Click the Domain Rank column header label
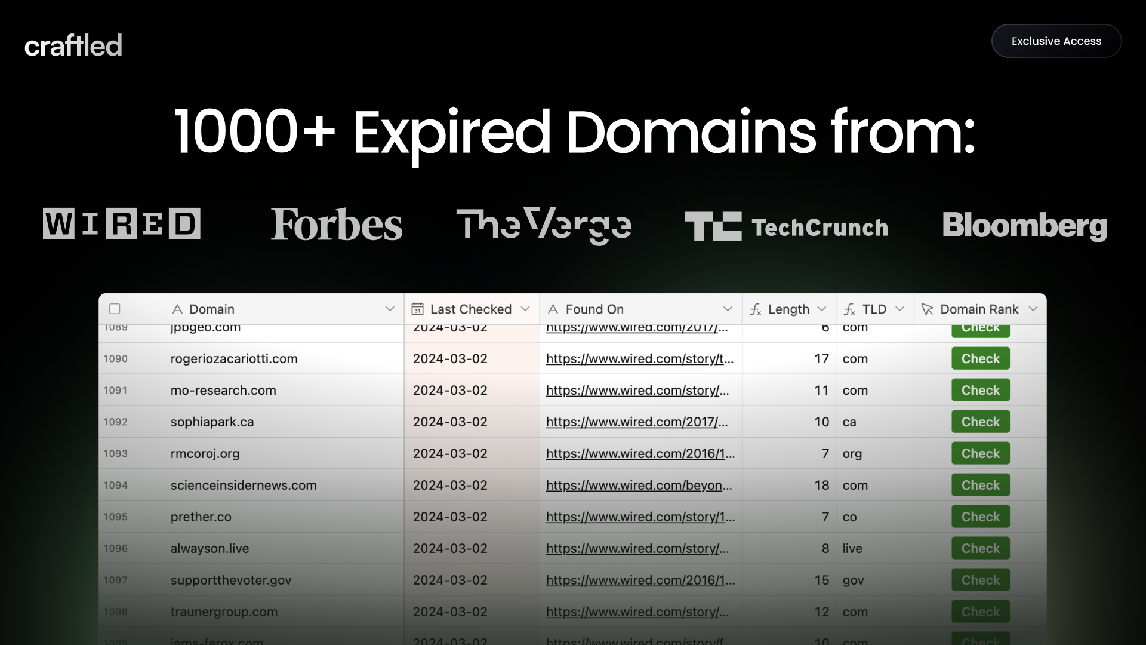1146x645 pixels. (979, 309)
